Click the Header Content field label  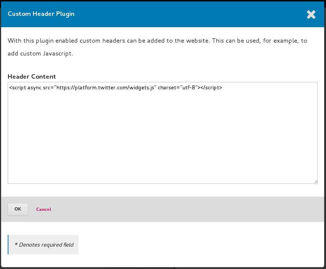(32, 77)
